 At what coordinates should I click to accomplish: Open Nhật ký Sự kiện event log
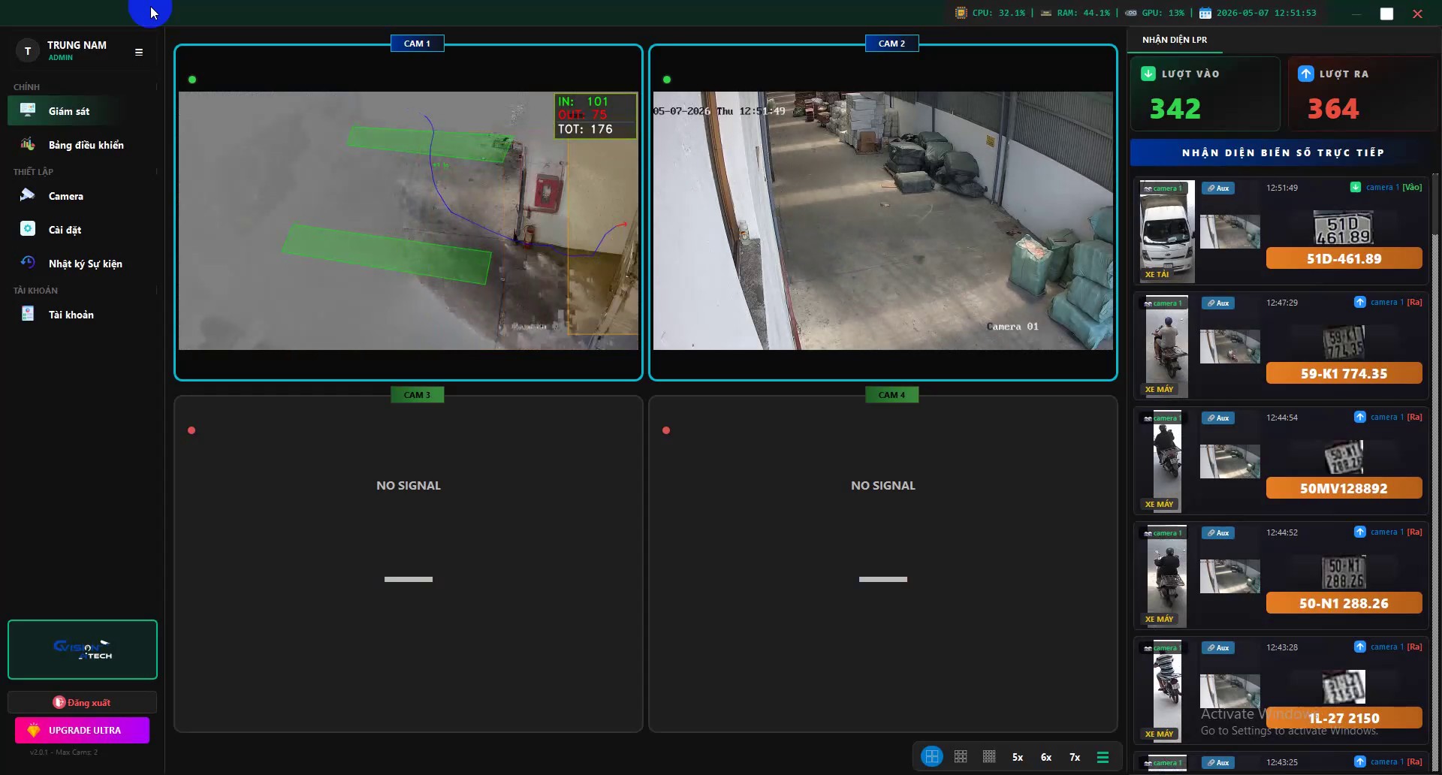tap(83, 264)
